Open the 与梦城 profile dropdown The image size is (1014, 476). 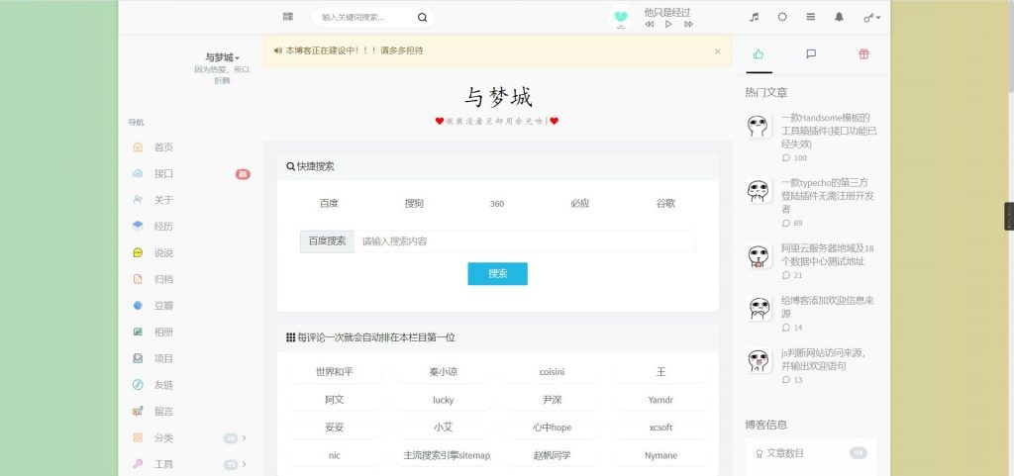(223, 57)
